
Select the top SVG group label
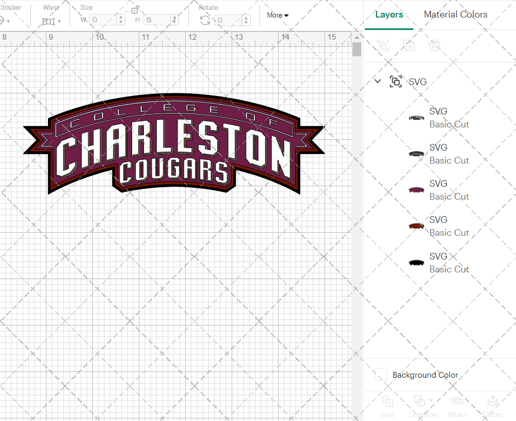(x=417, y=82)
